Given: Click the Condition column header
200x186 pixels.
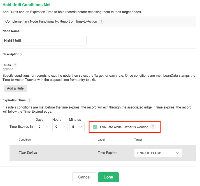Looking at the screenshot, I should 25,139.
